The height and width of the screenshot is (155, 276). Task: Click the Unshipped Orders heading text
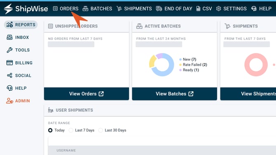click(76, 26)
